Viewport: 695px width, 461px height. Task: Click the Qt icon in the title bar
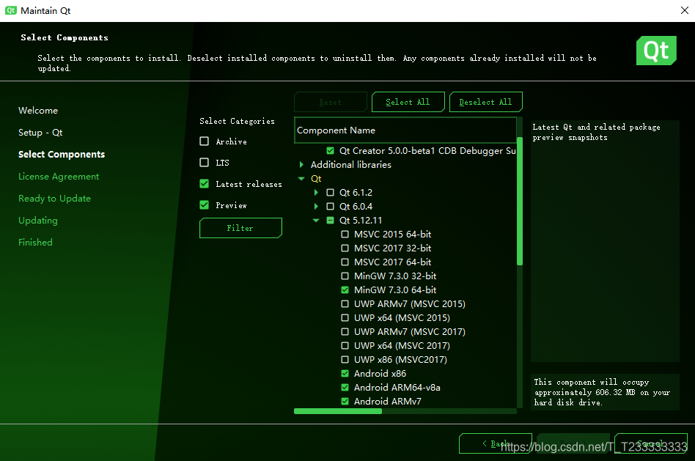pos(11,11)
